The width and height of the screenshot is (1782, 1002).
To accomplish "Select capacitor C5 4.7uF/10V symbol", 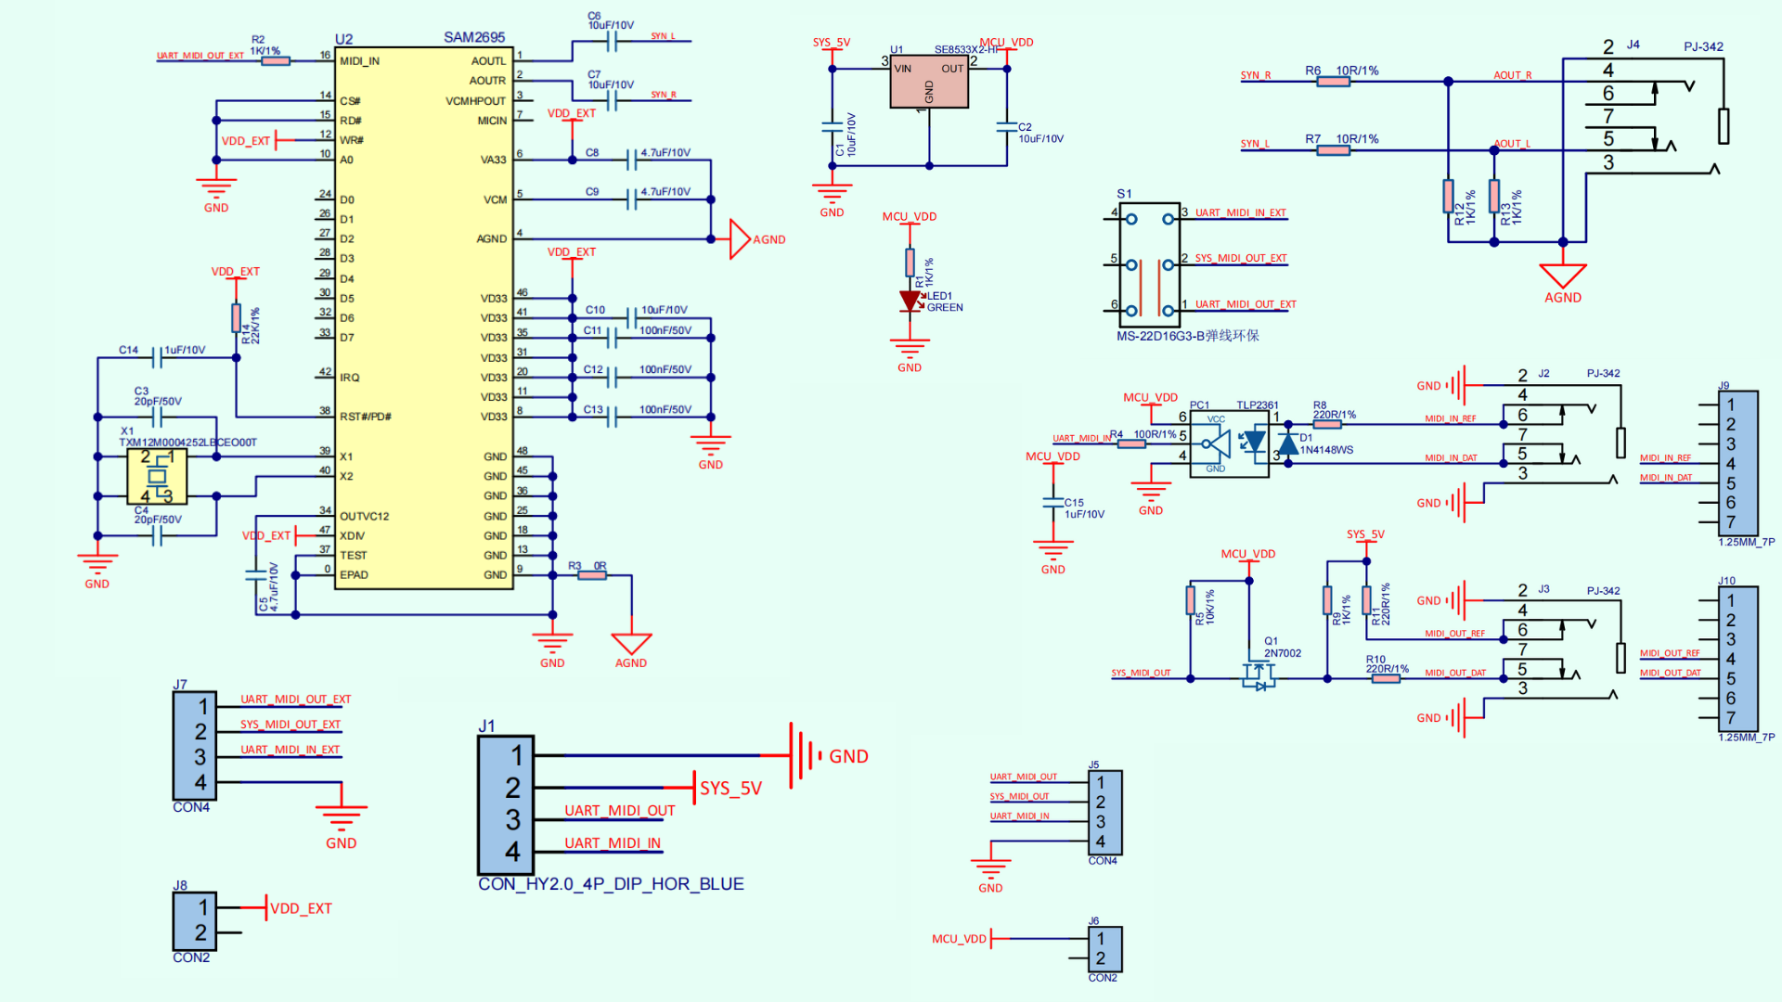I will point(256,575).
